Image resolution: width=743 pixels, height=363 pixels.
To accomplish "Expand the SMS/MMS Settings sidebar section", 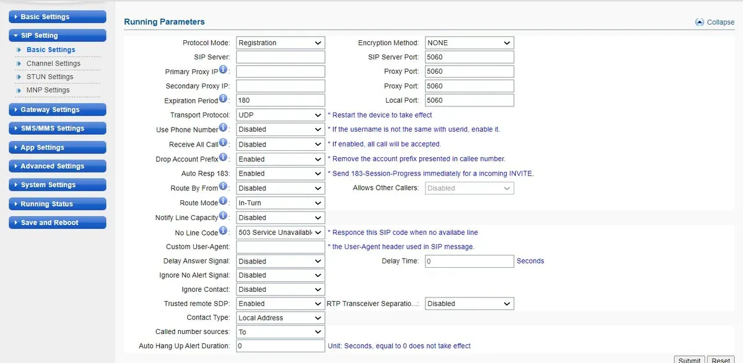I will click(x=58, y=128).
